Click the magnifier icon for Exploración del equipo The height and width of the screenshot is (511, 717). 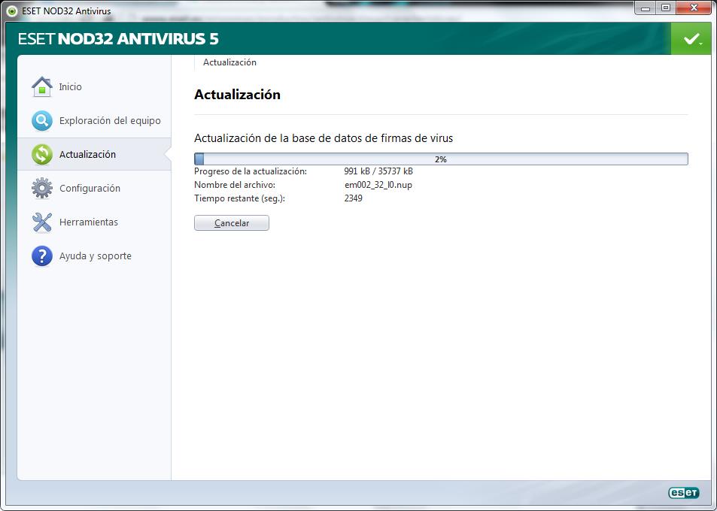[42, 120]
